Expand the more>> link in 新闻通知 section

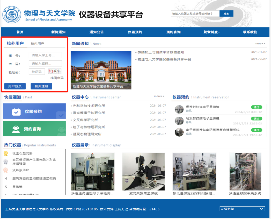(260, 44)
